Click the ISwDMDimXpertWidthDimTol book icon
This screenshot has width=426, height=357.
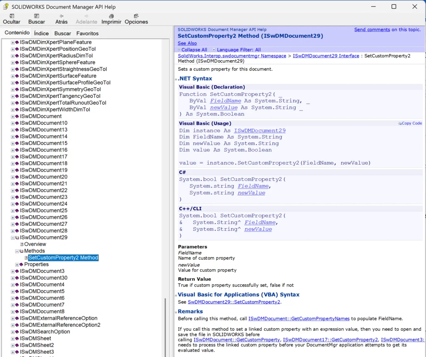tap(17, 110)
